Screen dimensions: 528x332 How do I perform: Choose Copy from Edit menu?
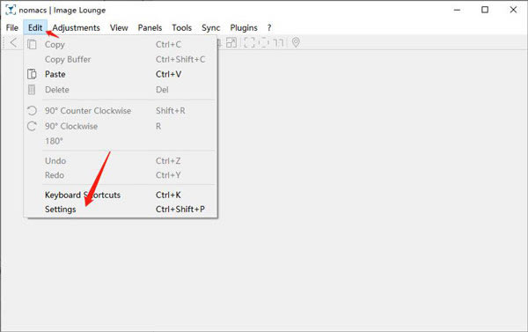[121, 45]
